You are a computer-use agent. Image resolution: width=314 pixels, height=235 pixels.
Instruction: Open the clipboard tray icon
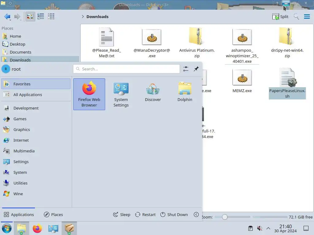tap(250, 228)
